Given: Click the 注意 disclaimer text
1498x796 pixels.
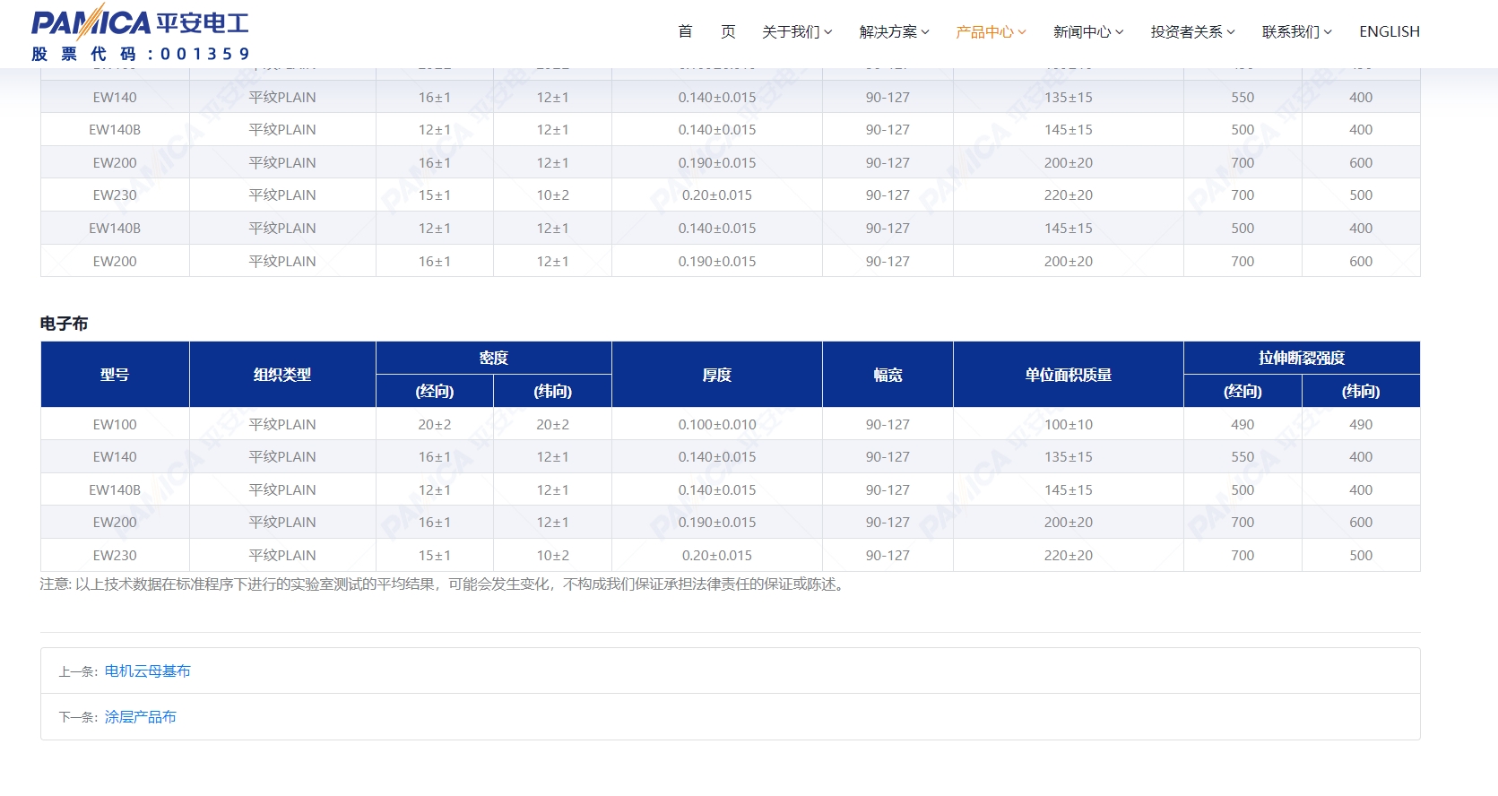Looking at the screenshot, I should pos(444,584).
